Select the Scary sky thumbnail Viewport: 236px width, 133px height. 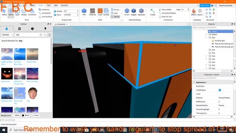pos(7,74)
